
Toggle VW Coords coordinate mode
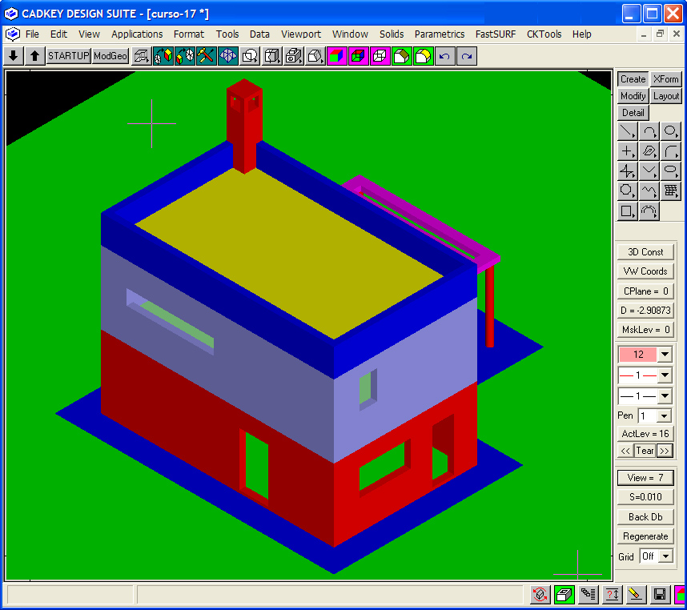point(645,271)
